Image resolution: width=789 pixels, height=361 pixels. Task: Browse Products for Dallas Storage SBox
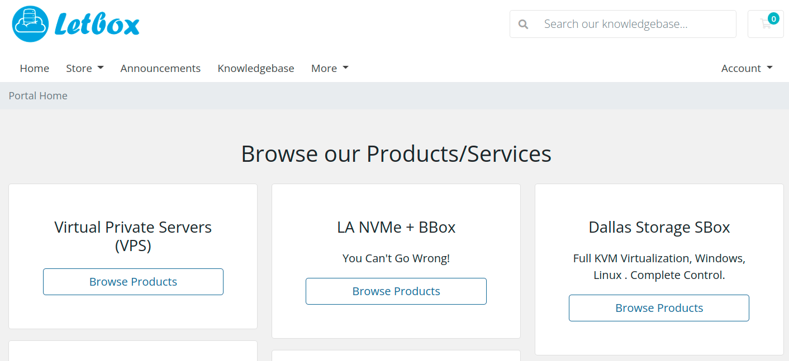(x=659, y=308)
